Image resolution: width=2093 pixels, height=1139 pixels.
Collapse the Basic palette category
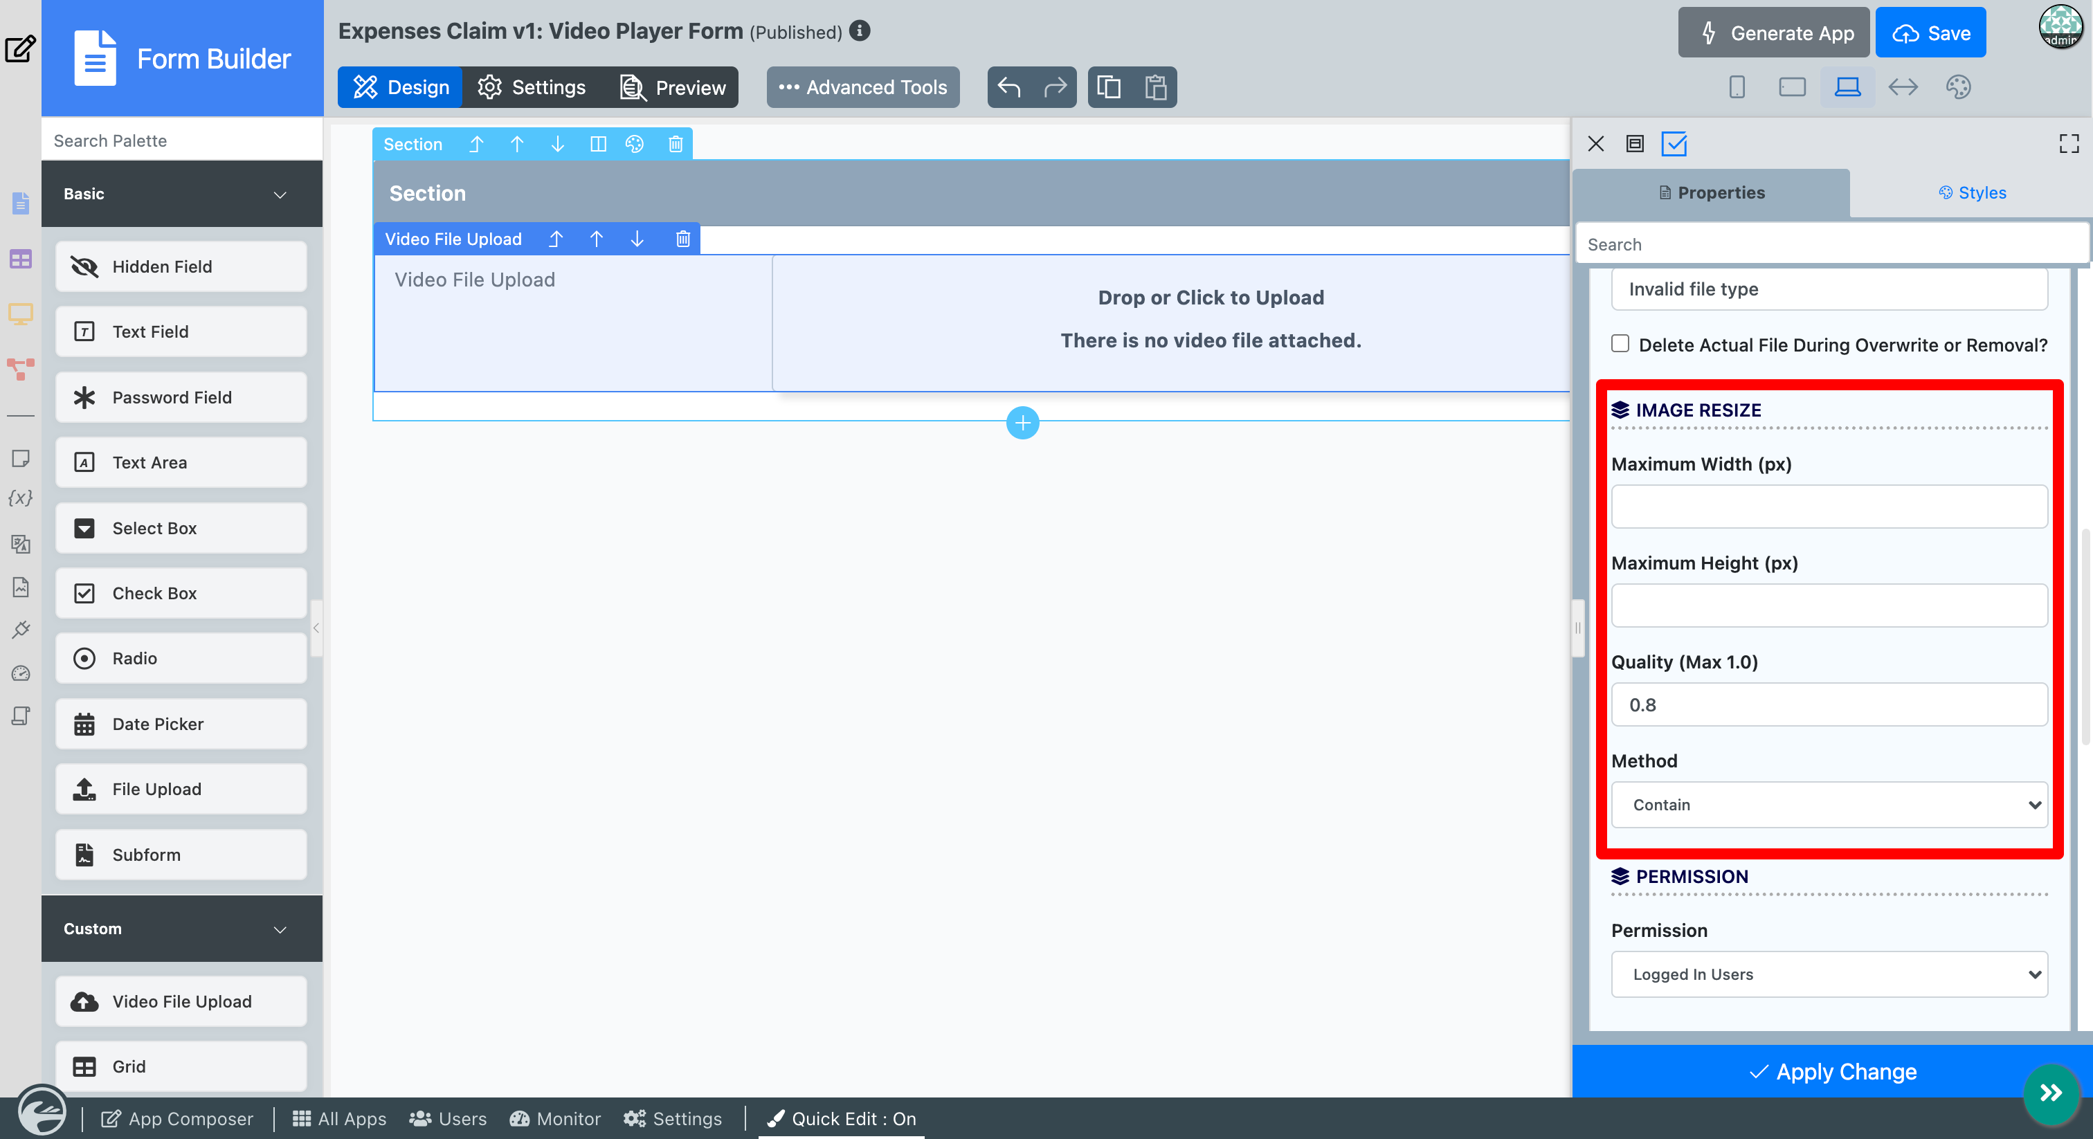pos(182,194)
